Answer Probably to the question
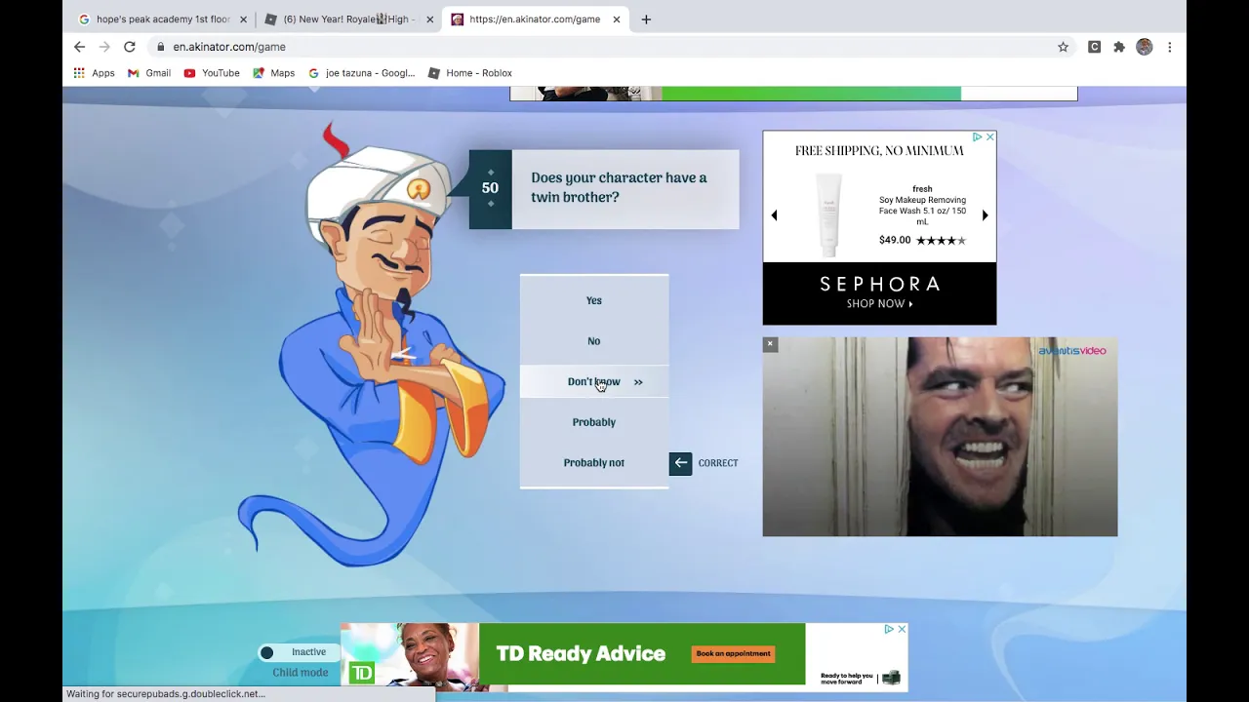This screenshot has width=1249, height=702. [594, 422]
